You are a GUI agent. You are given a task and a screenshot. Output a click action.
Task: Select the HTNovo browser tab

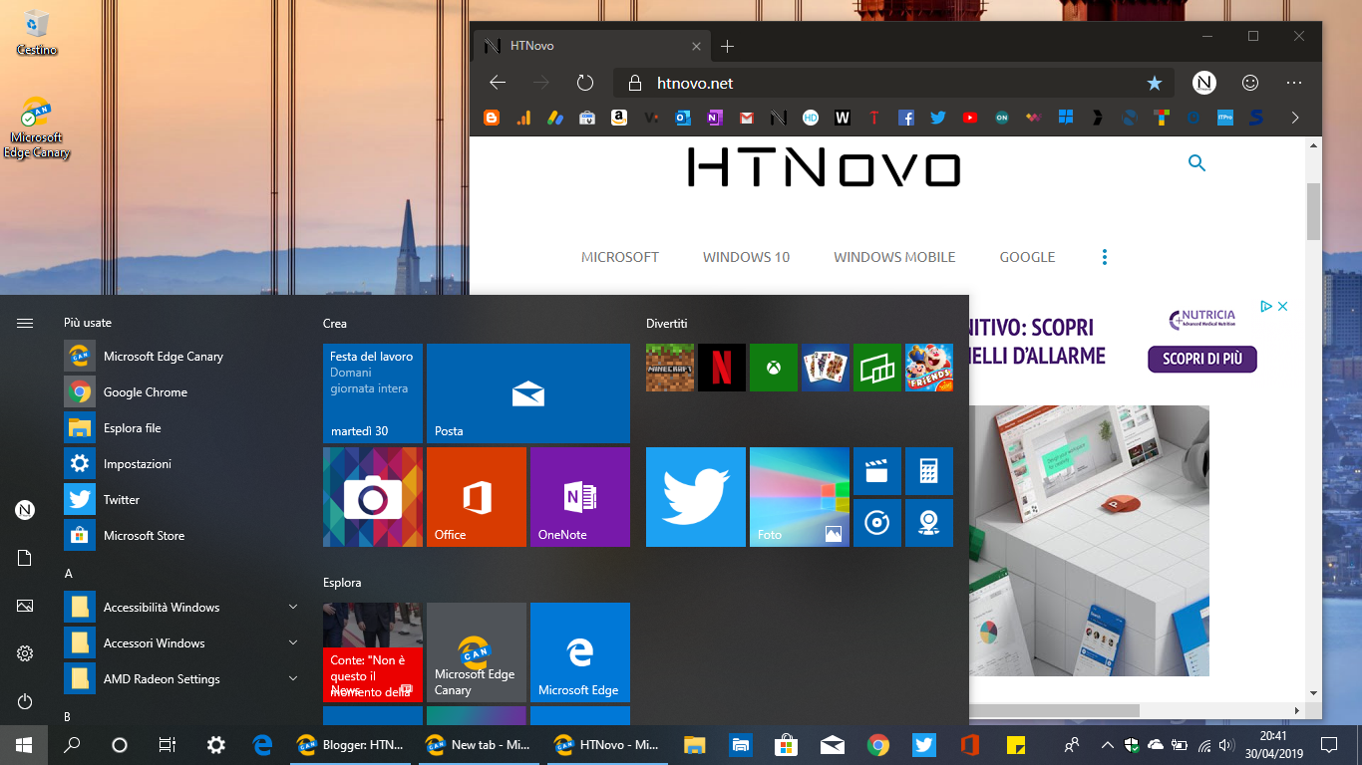[x=592, y=46]
